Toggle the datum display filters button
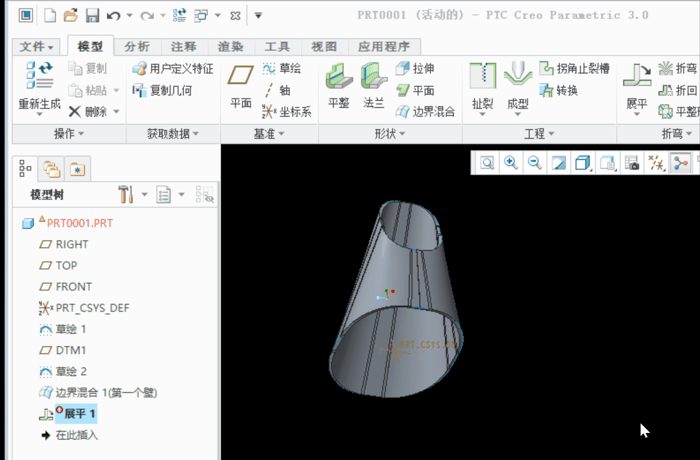Screen dimensions: 700x460 coord(656,163)
